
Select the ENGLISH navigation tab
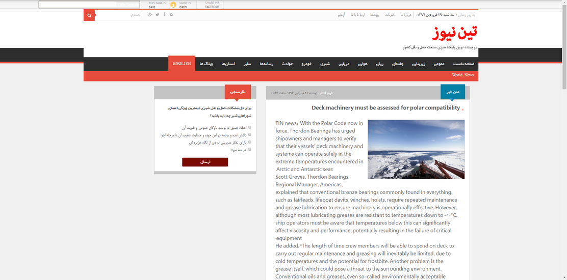pos(182,64)
